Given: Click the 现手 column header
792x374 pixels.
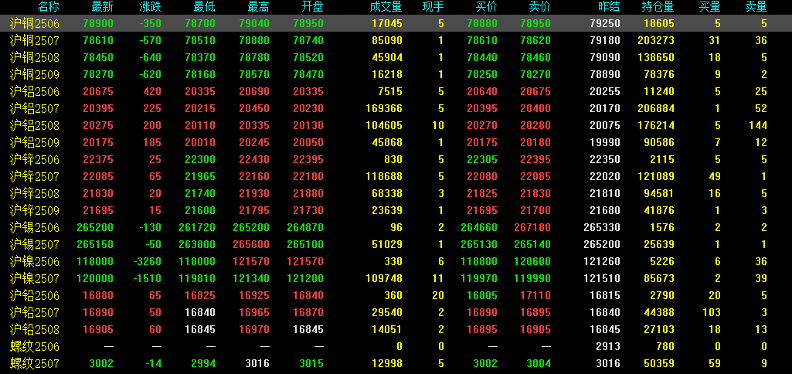Looking at the screenshot, I should click(433, 7).
